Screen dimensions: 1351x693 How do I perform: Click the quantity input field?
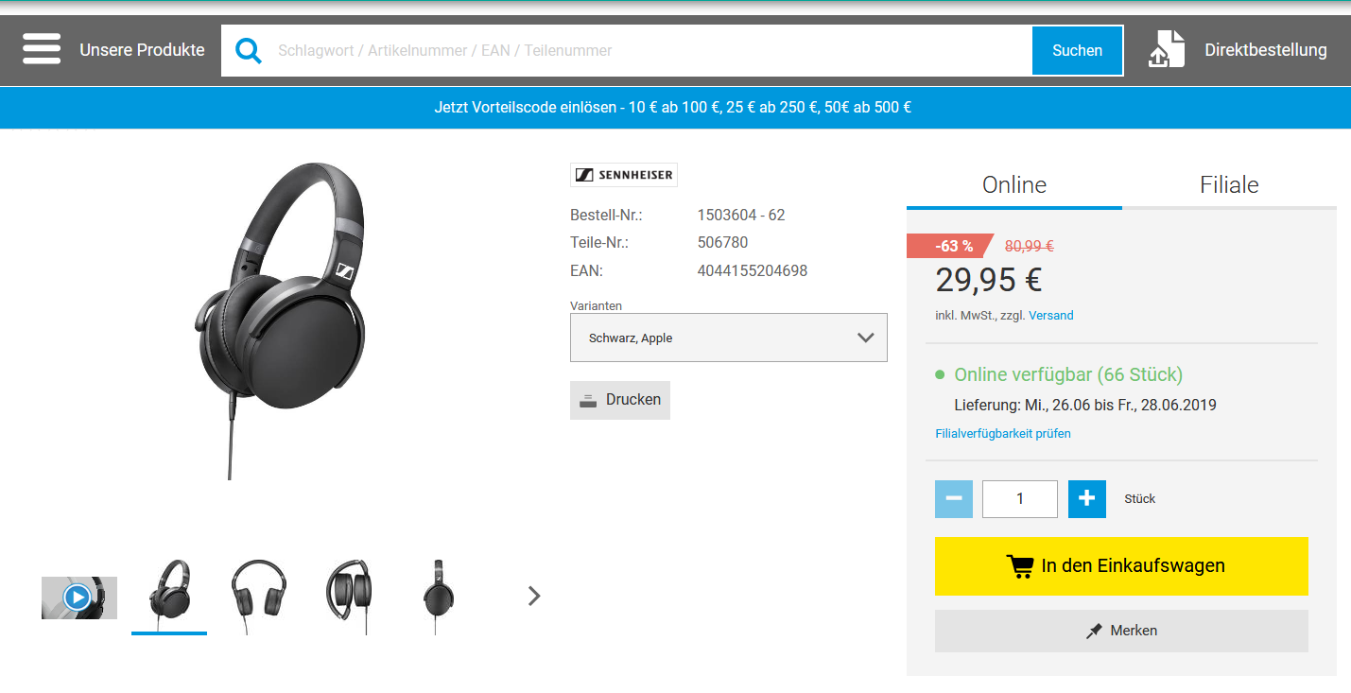pyautogui.click(x=1019, y=498)
